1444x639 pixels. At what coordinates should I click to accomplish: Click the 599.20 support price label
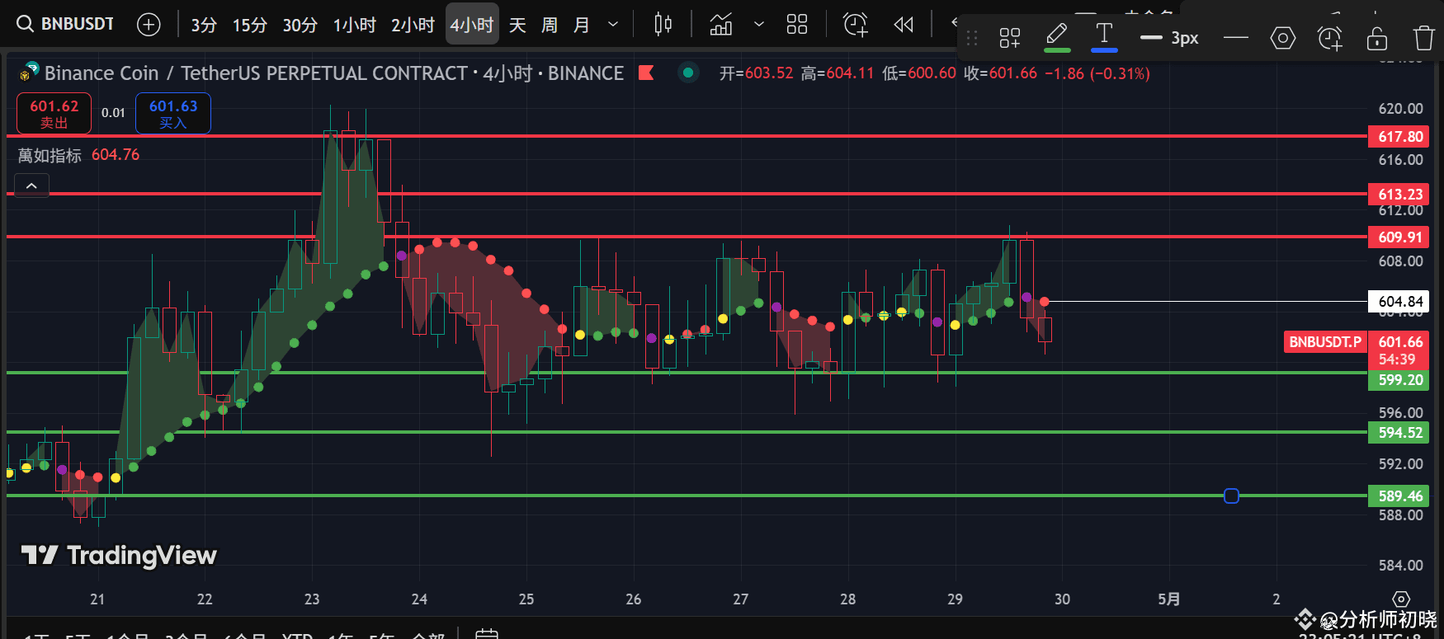click(x=1400, y=380)
